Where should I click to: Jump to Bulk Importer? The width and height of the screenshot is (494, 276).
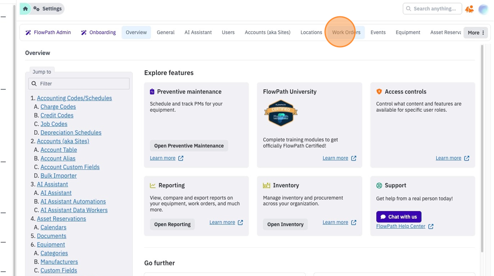coord(59,176)
